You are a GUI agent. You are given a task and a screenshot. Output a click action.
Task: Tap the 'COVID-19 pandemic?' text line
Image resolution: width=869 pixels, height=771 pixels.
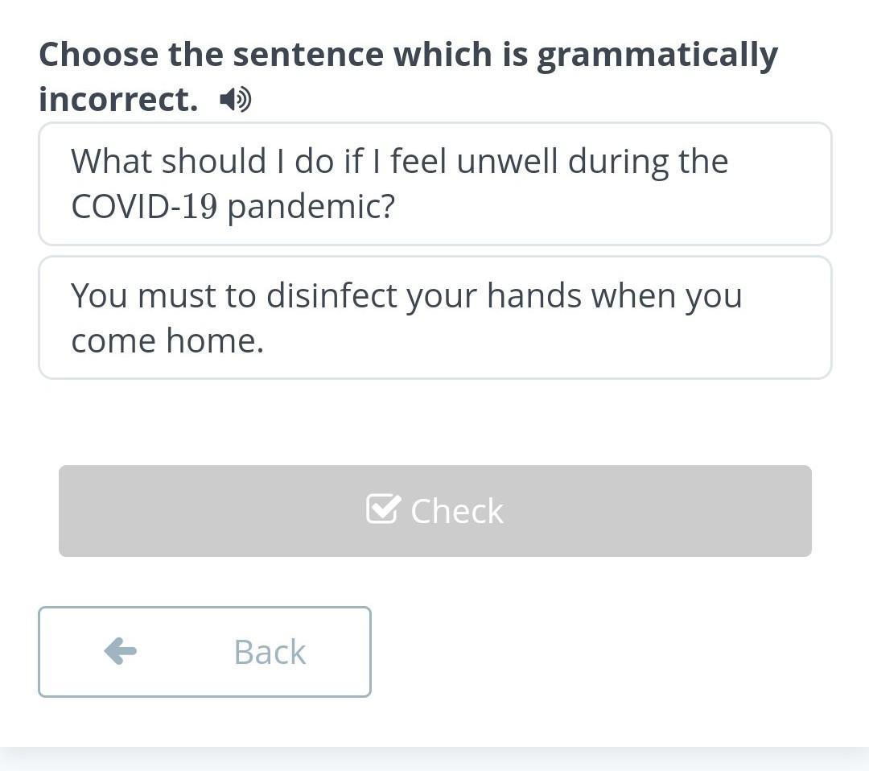233,207
